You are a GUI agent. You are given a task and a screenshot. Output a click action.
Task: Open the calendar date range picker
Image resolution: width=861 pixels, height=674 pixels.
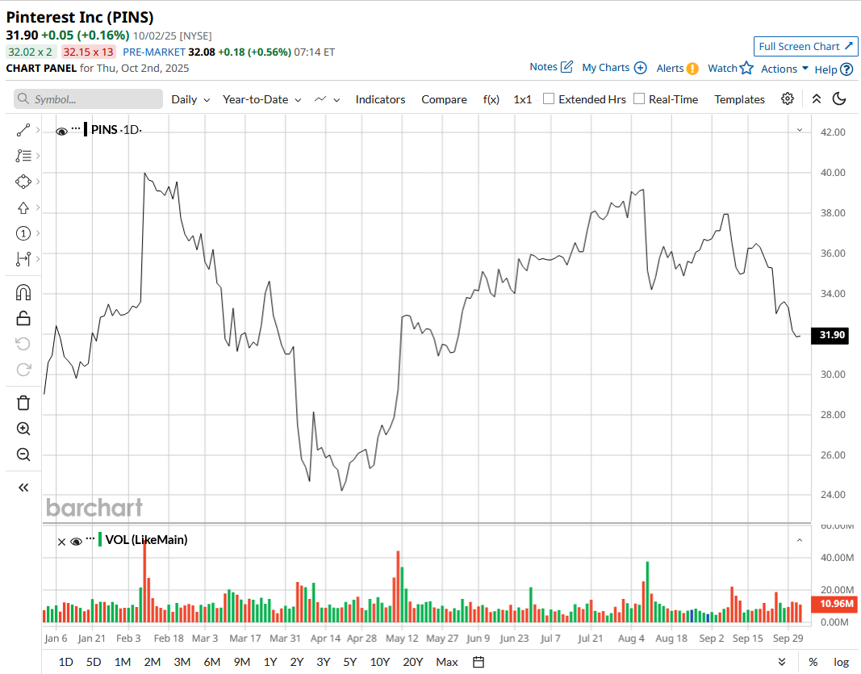479,662
